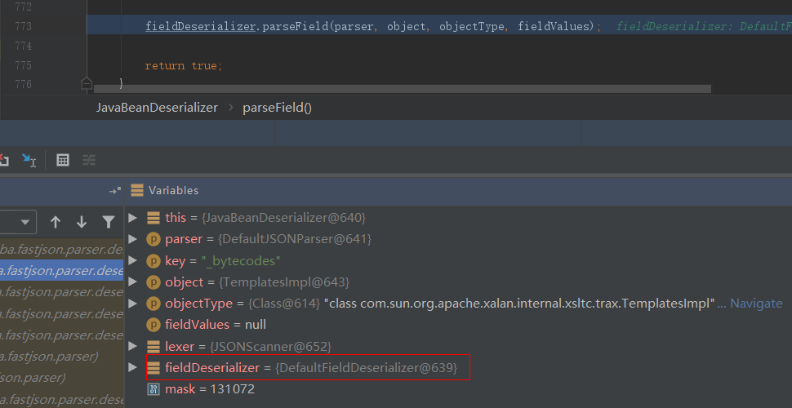Click JavaBeanDeserializer in the breadcrumb
The image size is (792, 408).
[x=157, y=108]
